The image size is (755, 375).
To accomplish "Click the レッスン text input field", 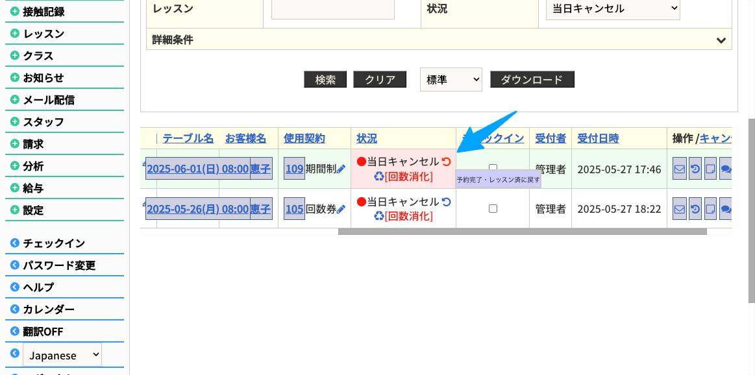I will (x=332, y=9).
